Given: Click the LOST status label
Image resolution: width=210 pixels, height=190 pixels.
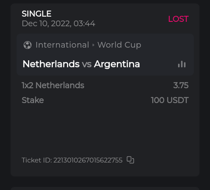Looking at the screenshot, I should point(178,19).
